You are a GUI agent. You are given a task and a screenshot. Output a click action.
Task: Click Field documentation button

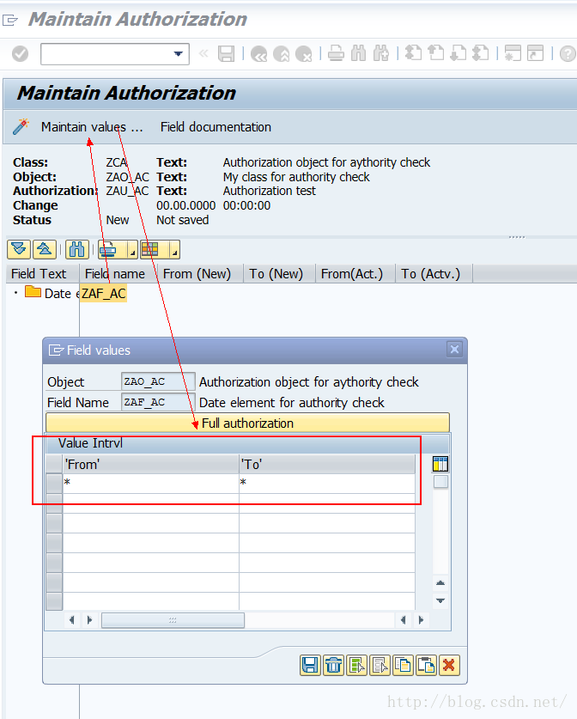pyautogui.click(x=216, y=127)
